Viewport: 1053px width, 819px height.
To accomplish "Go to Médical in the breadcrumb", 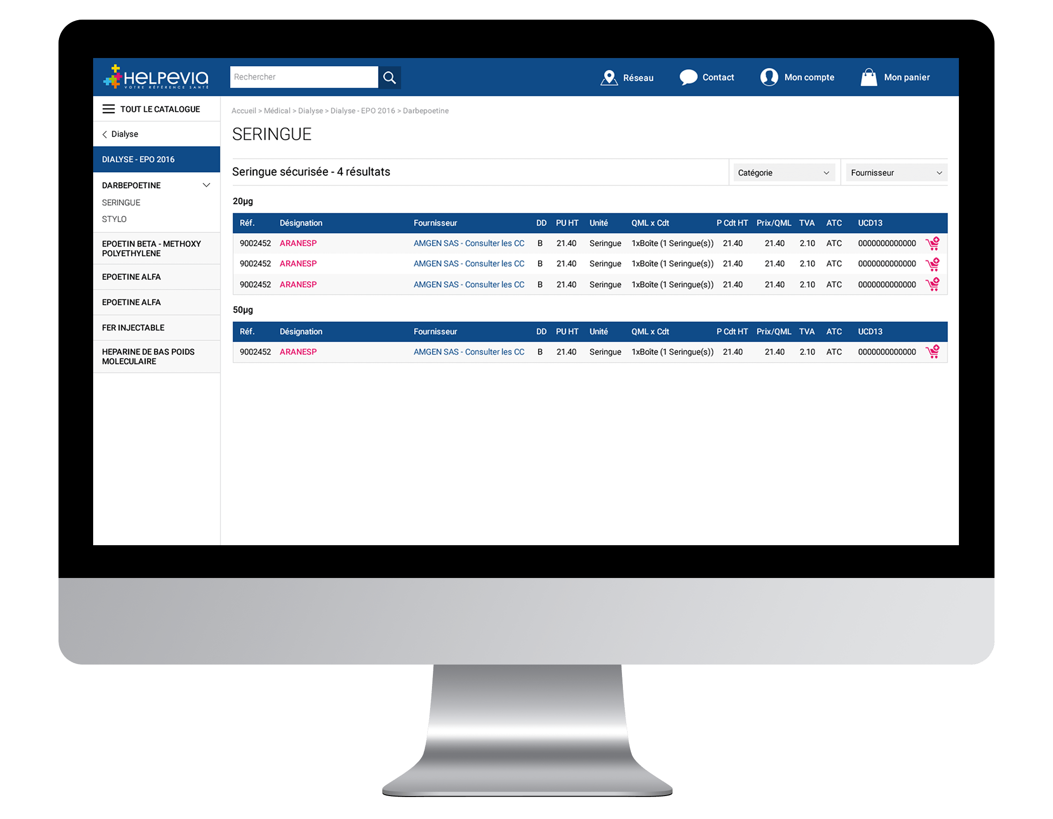I will [277, 111].
